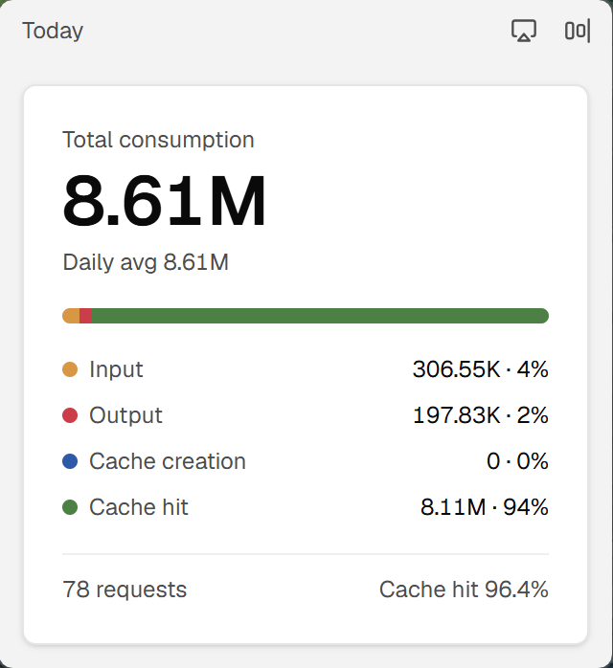The height and width of the screenshot is (668, 613).
Task: Select the Cache hit row label
Action: (x=139, y=507)
